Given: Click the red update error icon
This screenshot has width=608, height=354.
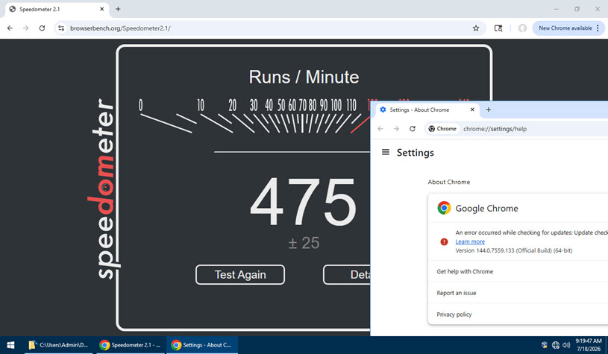Looking at the screenshot, I should point(445,241).
